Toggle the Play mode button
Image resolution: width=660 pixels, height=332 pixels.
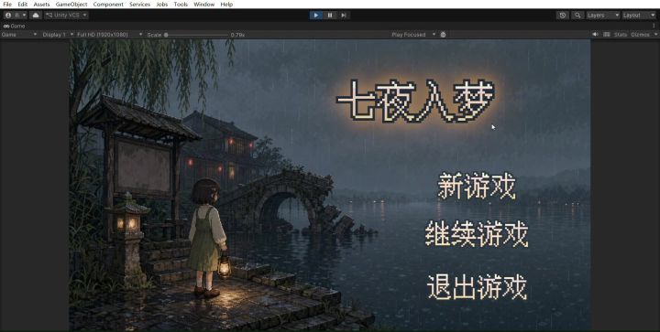tap(316, 16)
